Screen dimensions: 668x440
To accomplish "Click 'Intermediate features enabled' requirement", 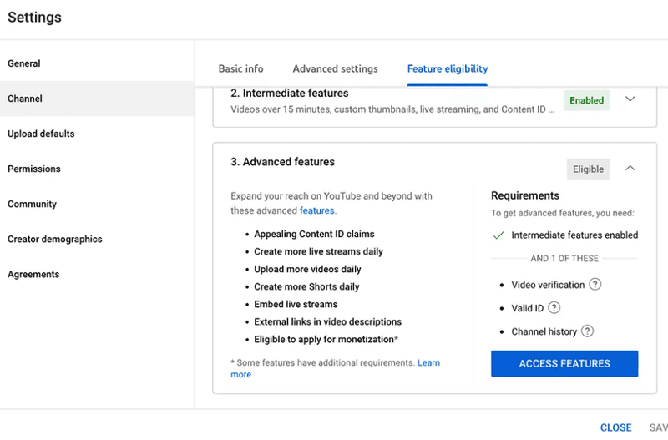I will pos(574,235).
